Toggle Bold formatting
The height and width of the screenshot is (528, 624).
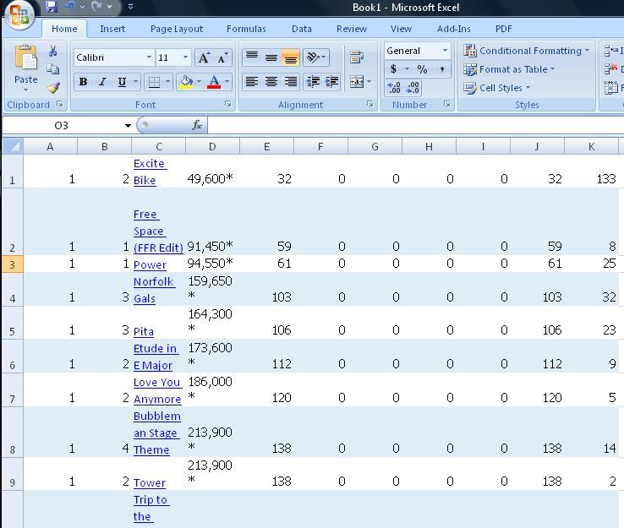click(x=83, y=82)
